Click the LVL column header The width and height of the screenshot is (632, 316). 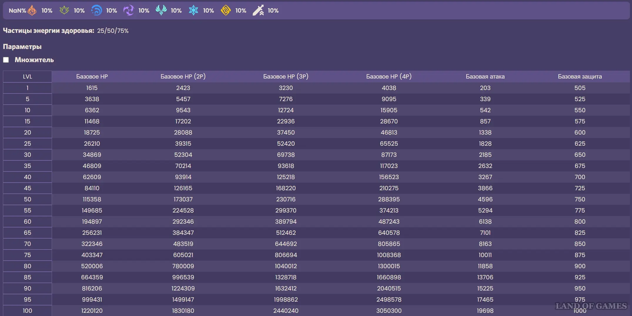27,77
